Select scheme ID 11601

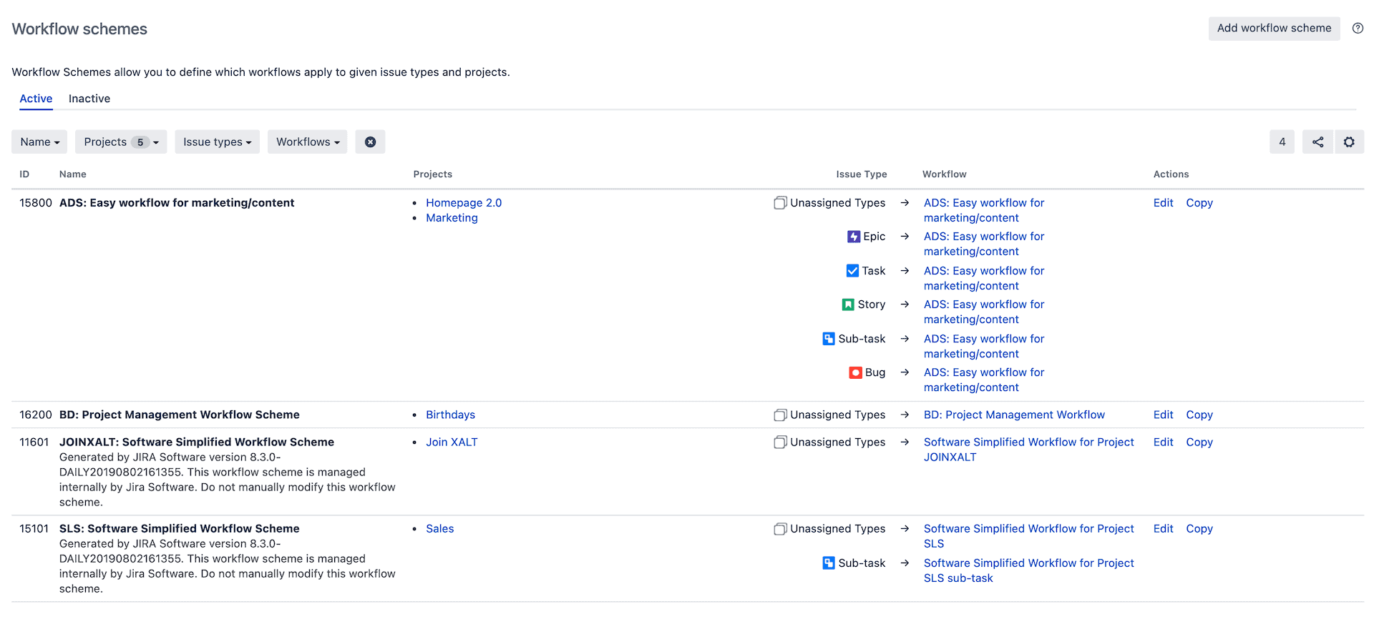click(x=34, y=442)
